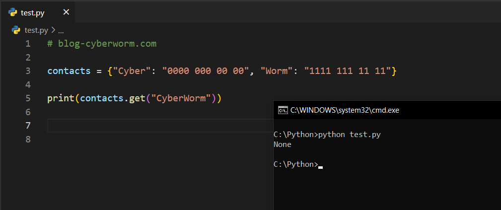This screenshot has height=210, width=501.
Task: Click line number 8 in the gutter
Action: click(28, 140)
